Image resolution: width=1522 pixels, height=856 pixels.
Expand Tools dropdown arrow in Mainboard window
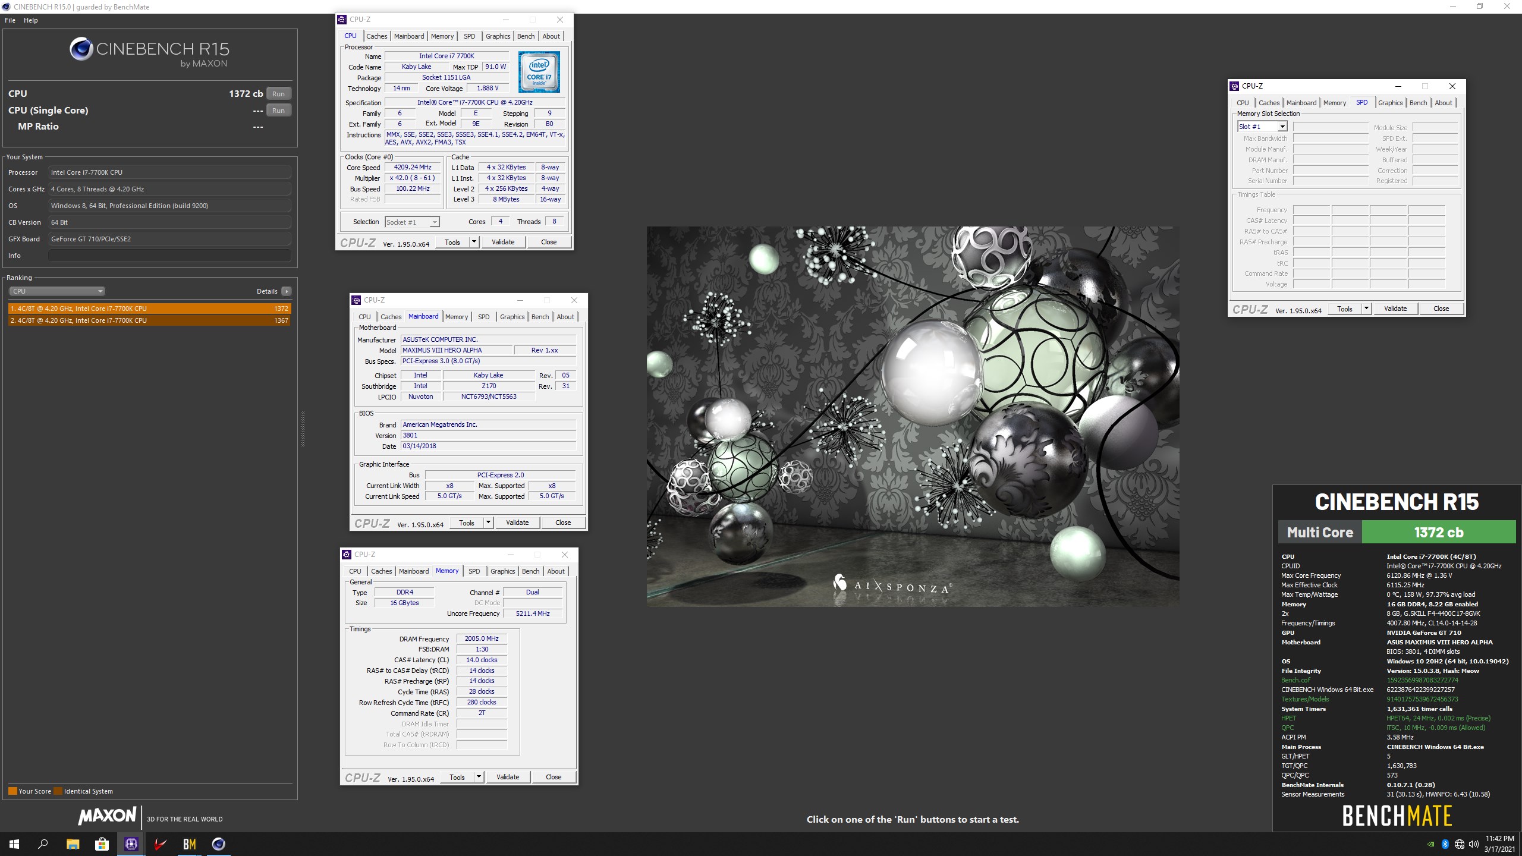coord(488,523)
